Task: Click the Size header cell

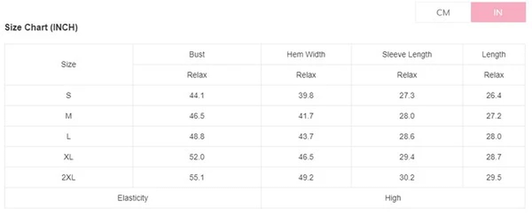Action: [68, 64]
